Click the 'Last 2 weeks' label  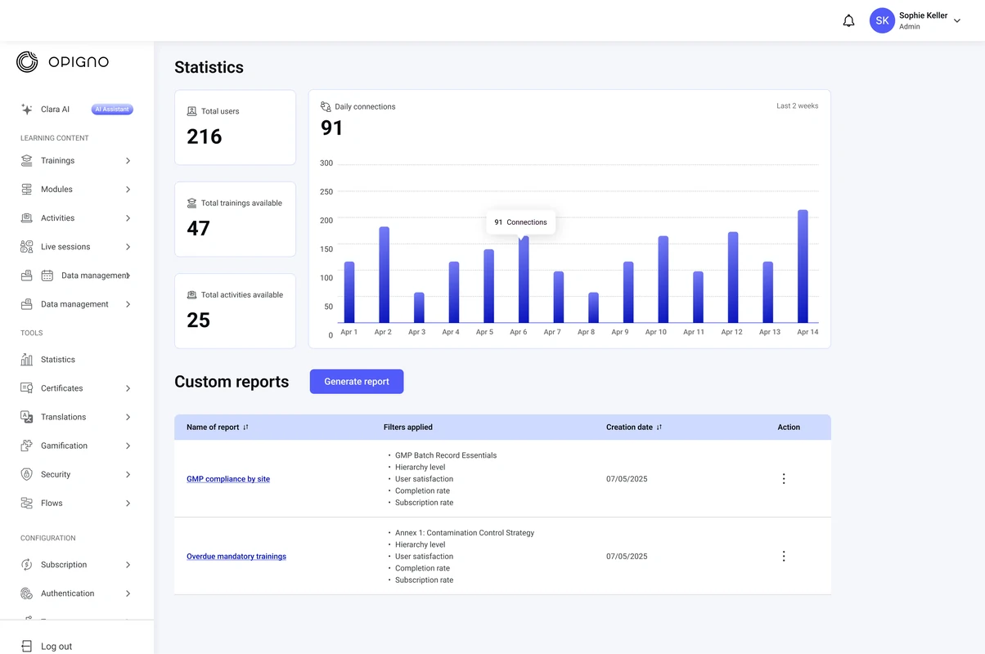click(x=798, y=106)
